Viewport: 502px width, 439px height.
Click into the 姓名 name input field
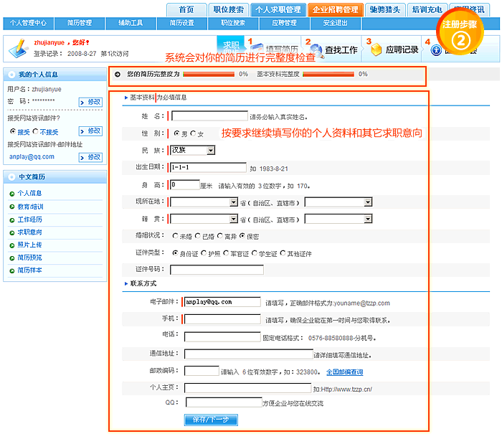[x=209, y=115]
